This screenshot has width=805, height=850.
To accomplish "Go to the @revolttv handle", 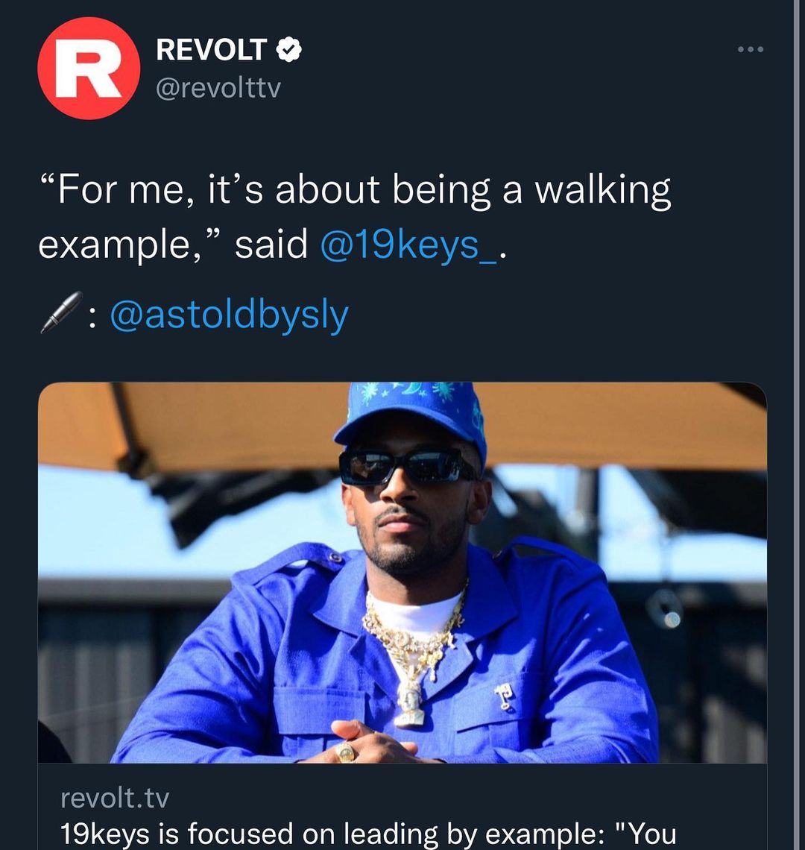I will [218, 89].
